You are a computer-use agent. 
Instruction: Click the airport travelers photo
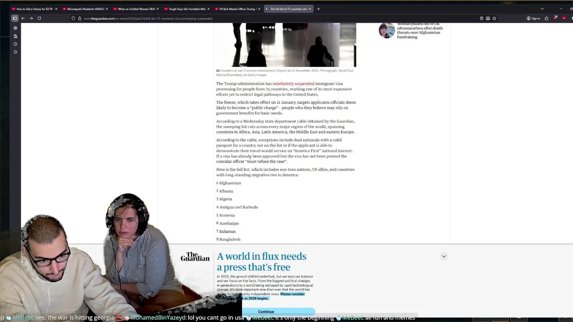click(x=286, y=45)
